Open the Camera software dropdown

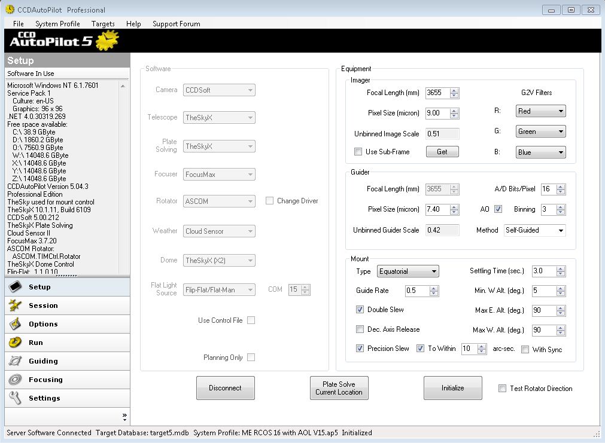click(x=219, y=90)
